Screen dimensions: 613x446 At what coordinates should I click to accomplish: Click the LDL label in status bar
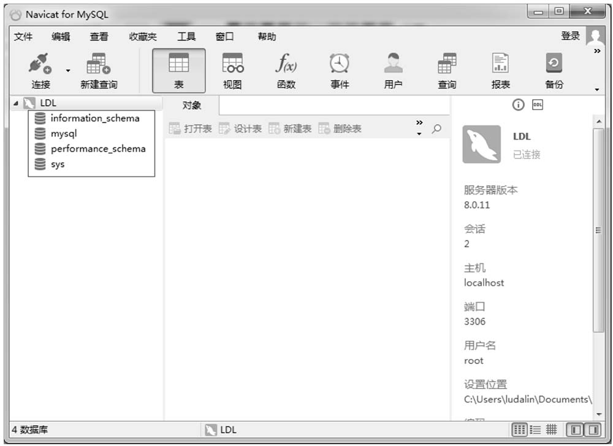(228, 429)
